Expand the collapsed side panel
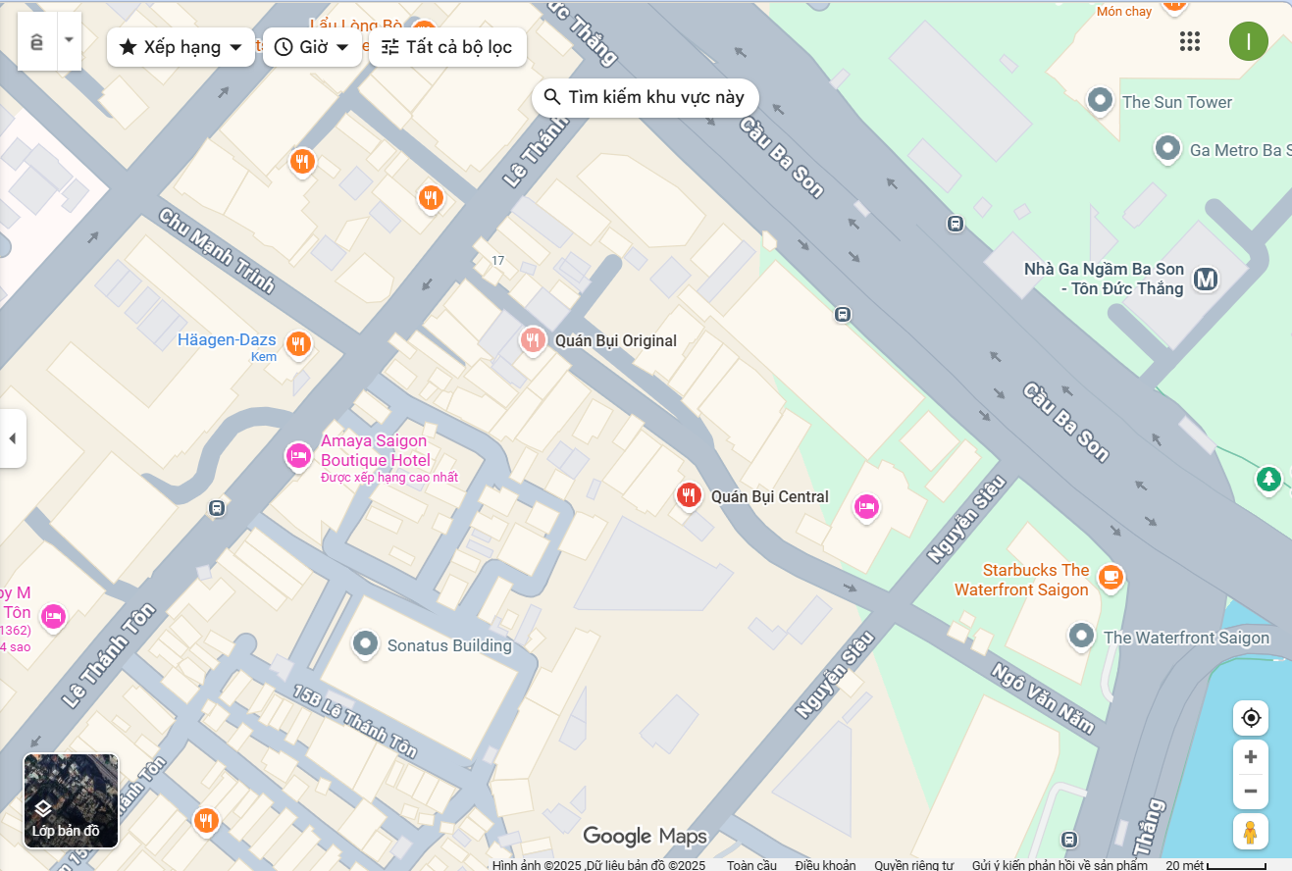1292x871 pixels. [x=13, y=438]
